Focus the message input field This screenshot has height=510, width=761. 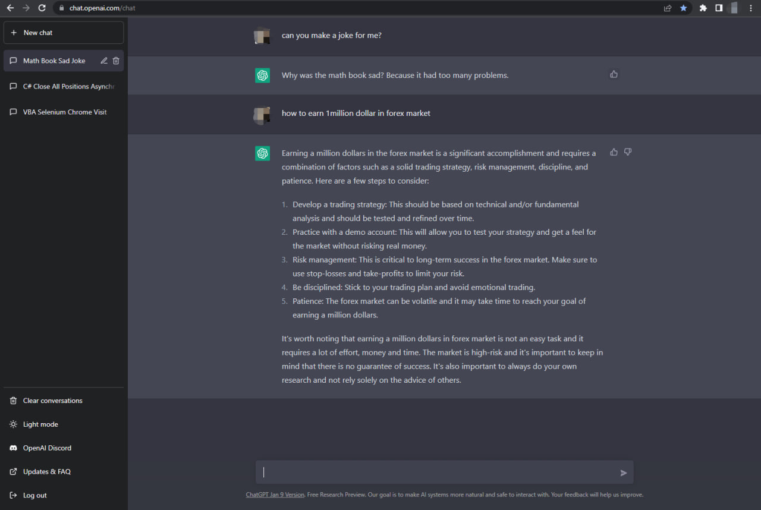pyautogui.click(x=437, y=473)
